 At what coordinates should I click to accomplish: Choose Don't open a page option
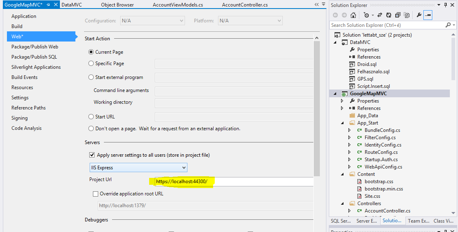[x=91, y=128]
